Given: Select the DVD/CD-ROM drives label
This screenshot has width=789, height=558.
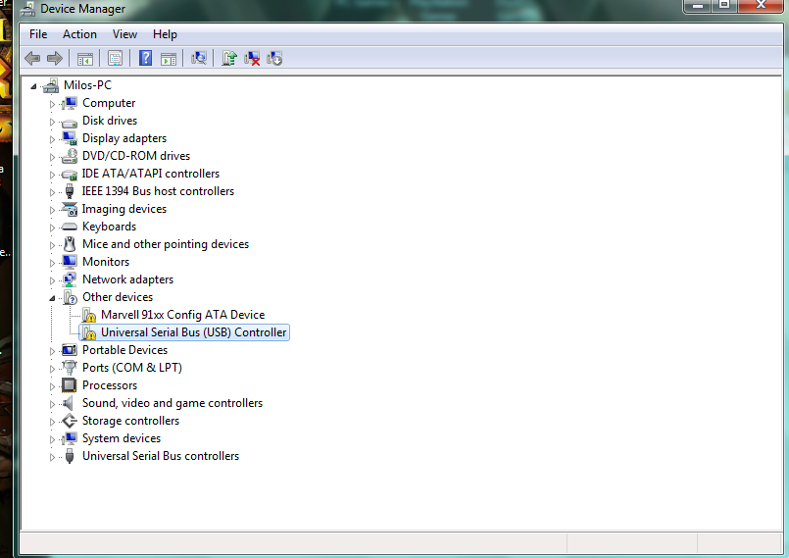Looking at the screenshot, I should pos(136,156).
